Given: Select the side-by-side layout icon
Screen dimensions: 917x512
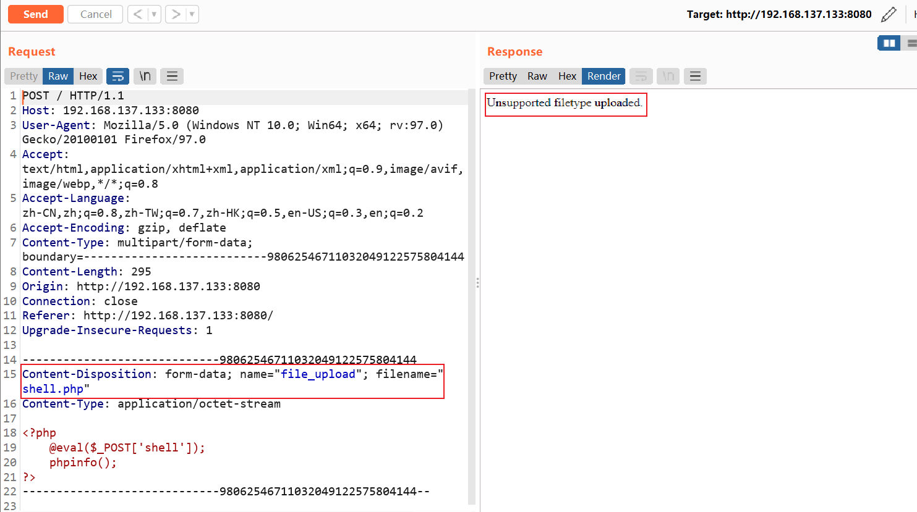Looking at the screenshot, I should click(889, 43).
